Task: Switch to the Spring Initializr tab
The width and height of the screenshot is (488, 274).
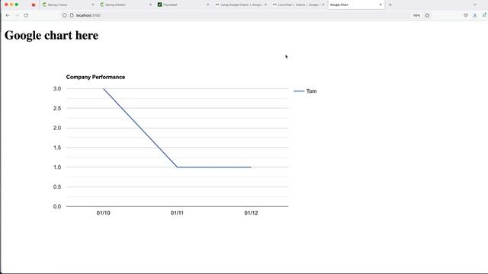Action: pyautogui.click(x=125, y=5)
